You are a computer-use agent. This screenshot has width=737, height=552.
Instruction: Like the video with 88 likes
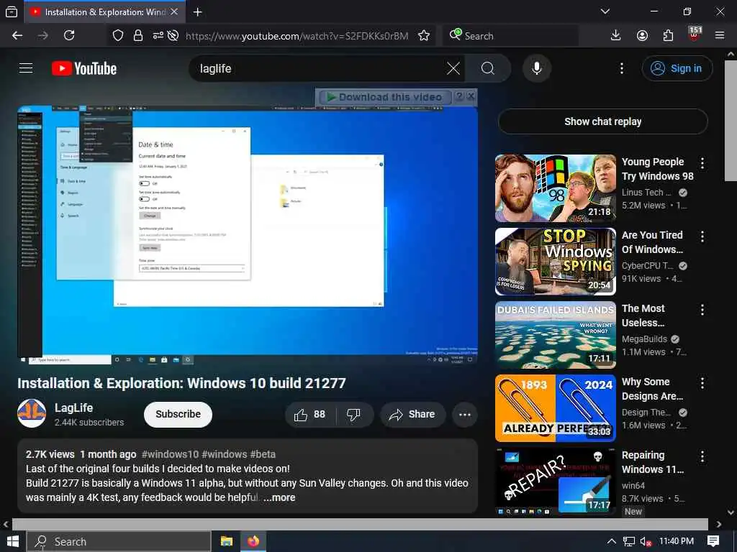tap(309, 415)
